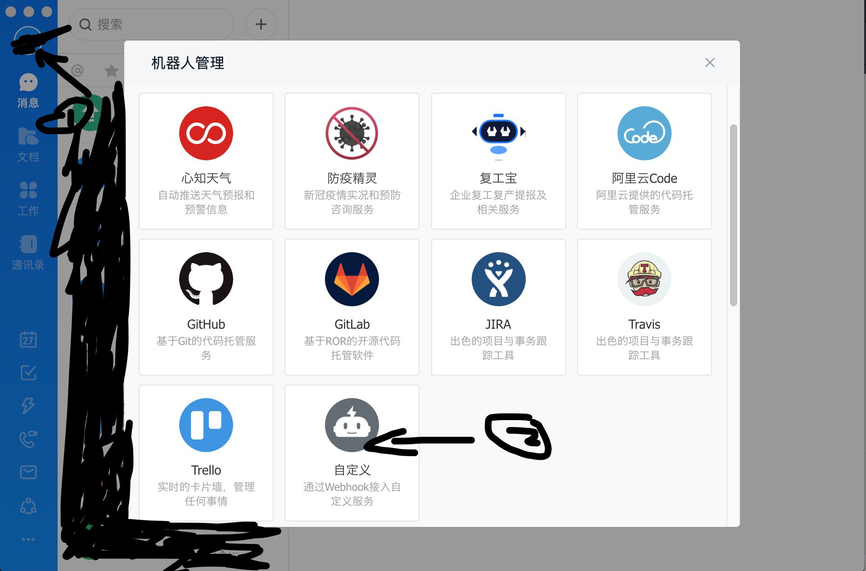Switch to the 文档 documents tab
This screenshot has width=866, height=571.
pos(28,144)
